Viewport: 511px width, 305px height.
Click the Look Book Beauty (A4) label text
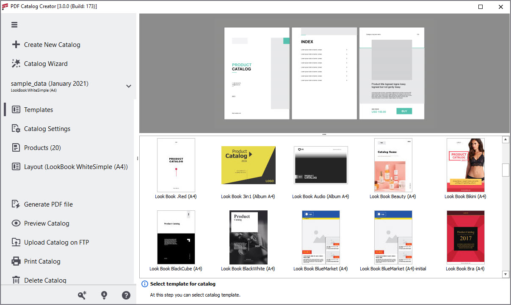click(393, 196)
